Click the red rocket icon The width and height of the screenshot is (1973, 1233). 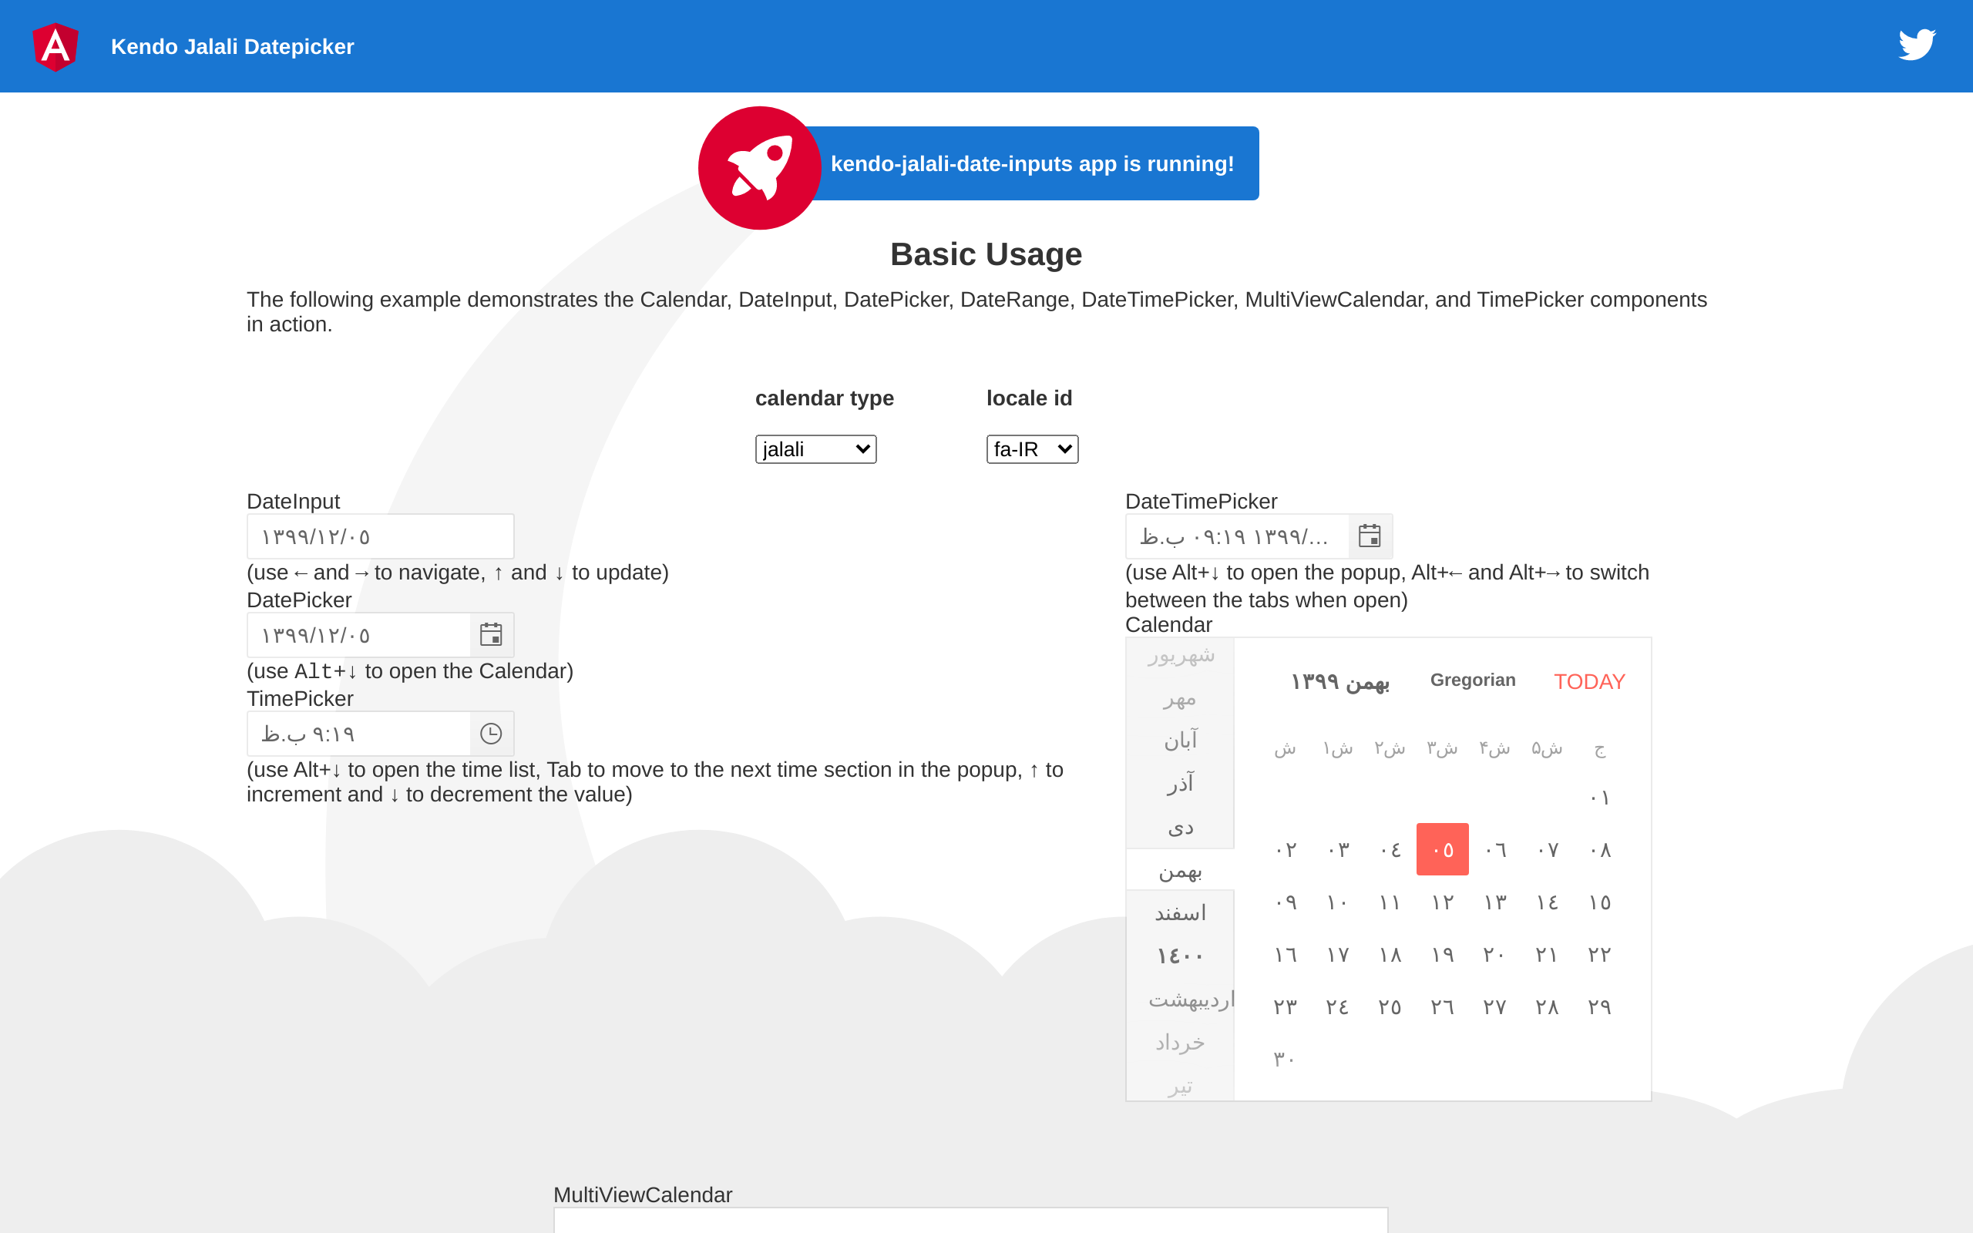(x=759, y=168)
